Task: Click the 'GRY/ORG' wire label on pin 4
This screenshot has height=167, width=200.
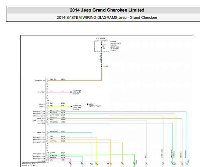Action: click(x=53, y=117)
